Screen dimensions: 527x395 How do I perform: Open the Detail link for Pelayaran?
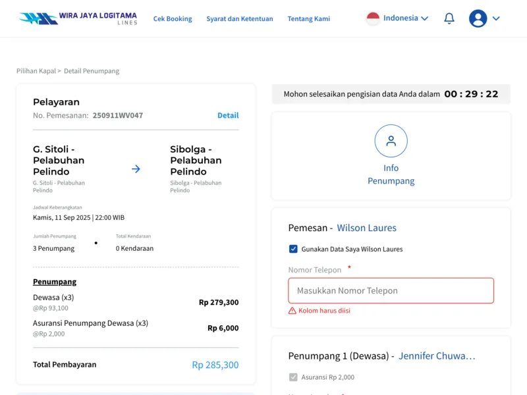[x=228, y=116]
